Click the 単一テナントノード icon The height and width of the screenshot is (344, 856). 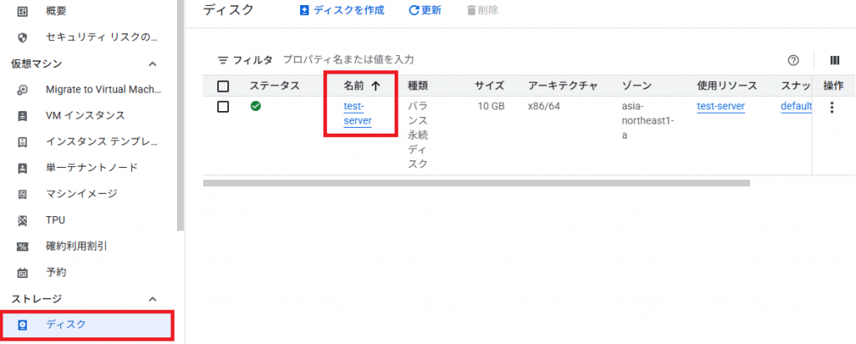(23, 168)
